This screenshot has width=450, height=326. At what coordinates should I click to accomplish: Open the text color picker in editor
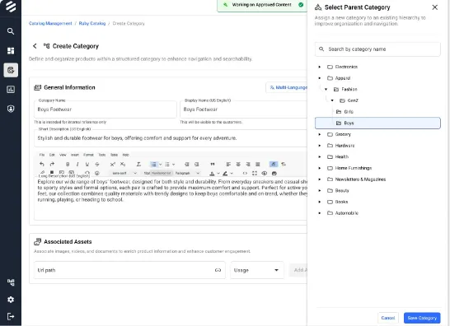pyautogui.click(x=212, y=173)
